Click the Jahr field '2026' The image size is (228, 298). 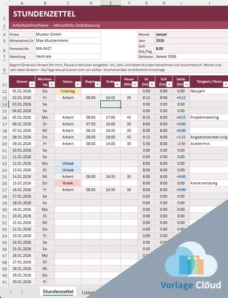(191, 41)
